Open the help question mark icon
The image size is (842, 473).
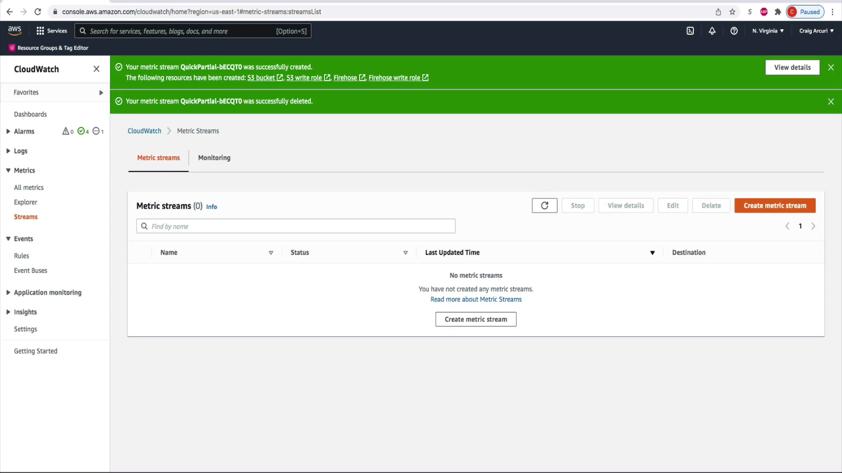(x=734, y=31)
